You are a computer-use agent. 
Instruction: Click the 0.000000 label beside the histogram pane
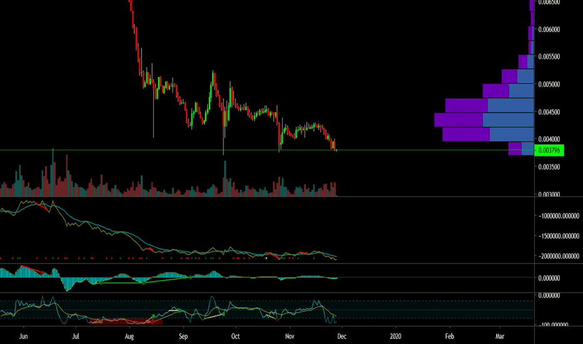click(549, 278)
